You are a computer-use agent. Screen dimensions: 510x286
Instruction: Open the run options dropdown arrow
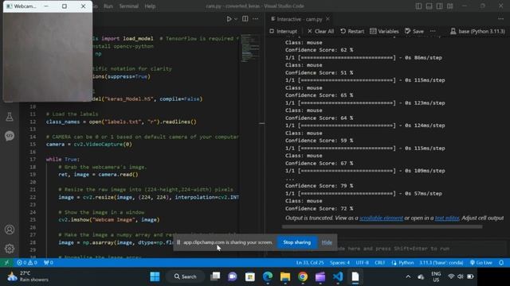pos(236,19)
